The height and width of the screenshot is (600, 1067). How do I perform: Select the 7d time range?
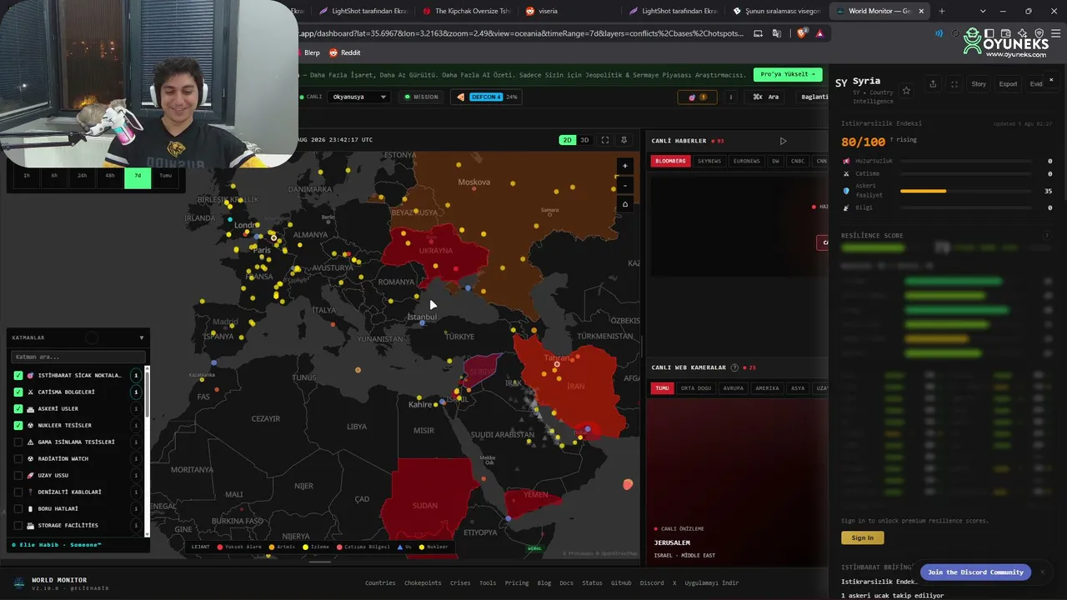138,176
